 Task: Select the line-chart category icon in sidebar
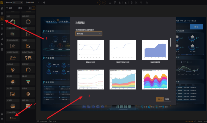[2, 18]
